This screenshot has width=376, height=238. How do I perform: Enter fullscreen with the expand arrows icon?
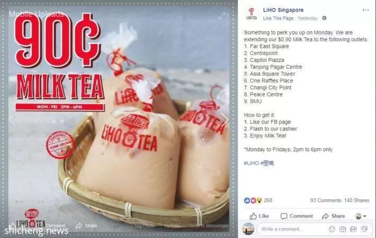(222, 15)
